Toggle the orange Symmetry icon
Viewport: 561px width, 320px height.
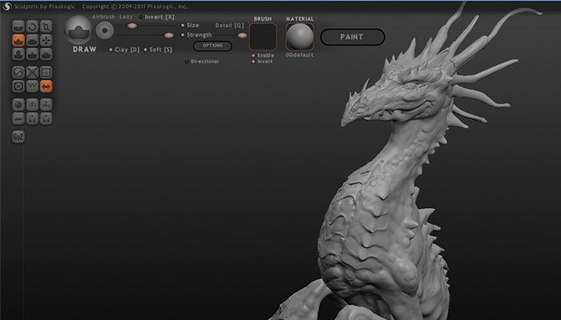click(x=46, y=86)
